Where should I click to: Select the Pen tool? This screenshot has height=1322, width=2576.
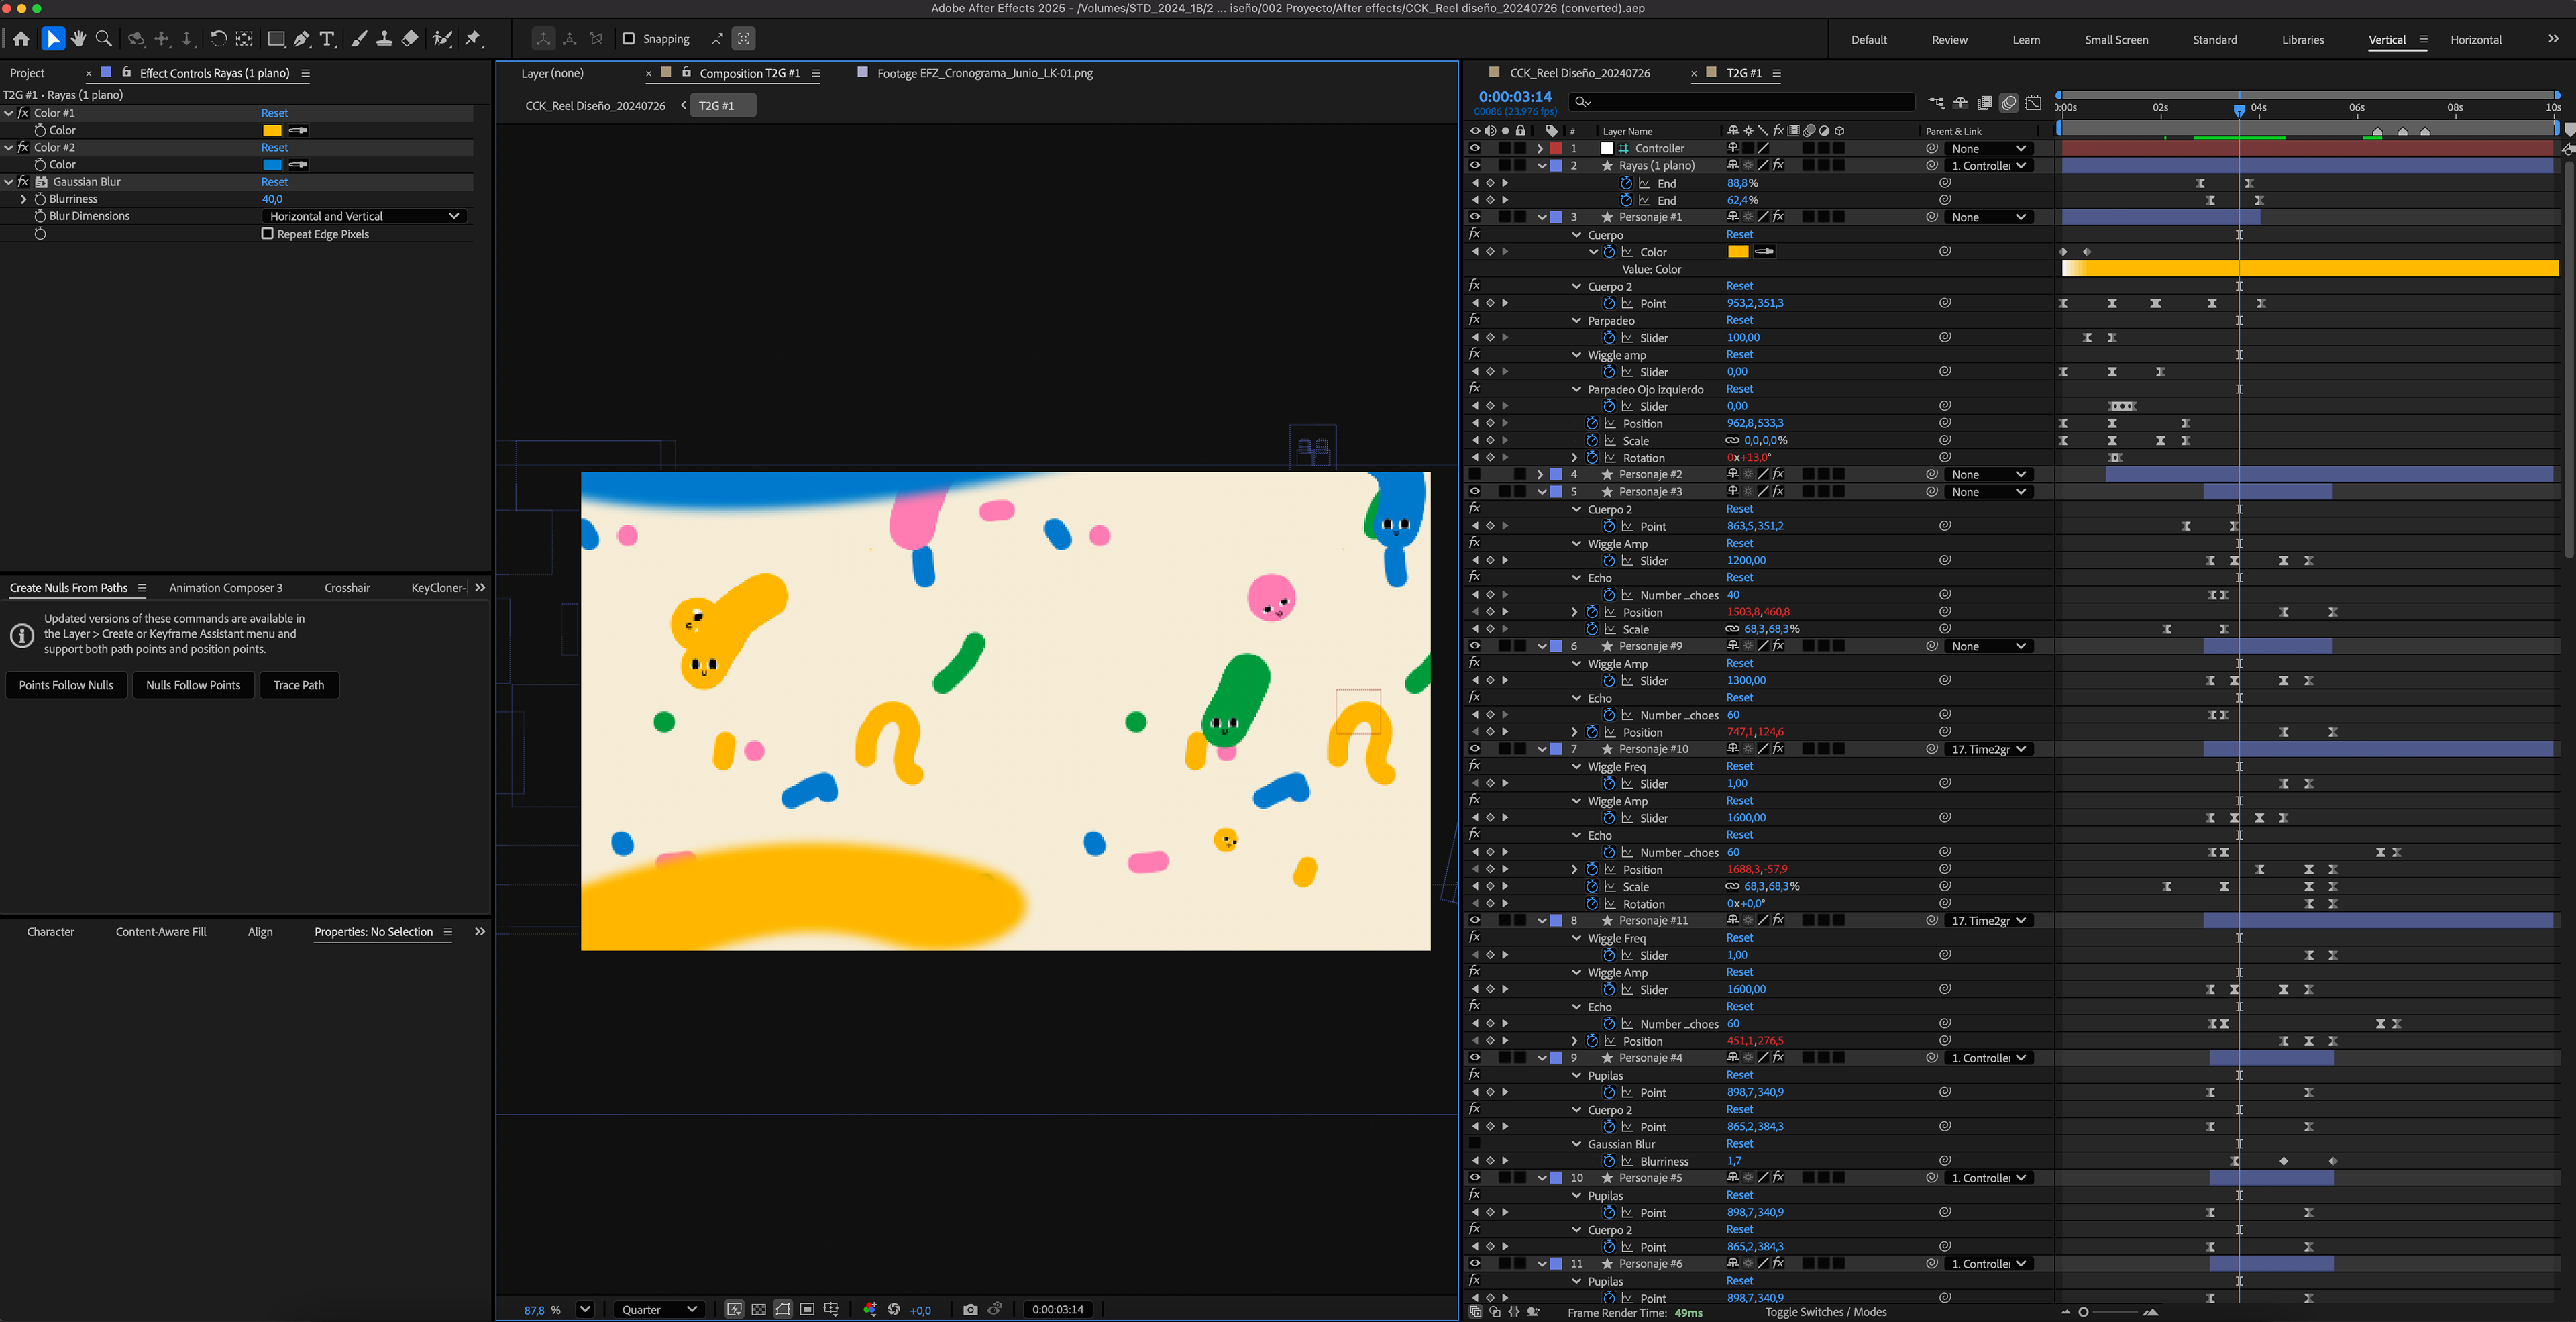[301, 39]
